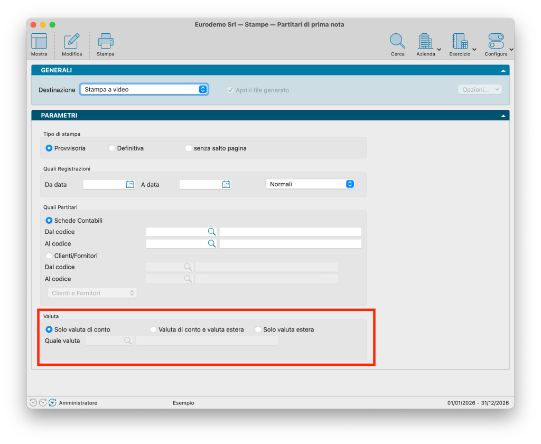Click the redo arrow in status bar
This screenshot has height=444, width=541.
click(43, 403)
